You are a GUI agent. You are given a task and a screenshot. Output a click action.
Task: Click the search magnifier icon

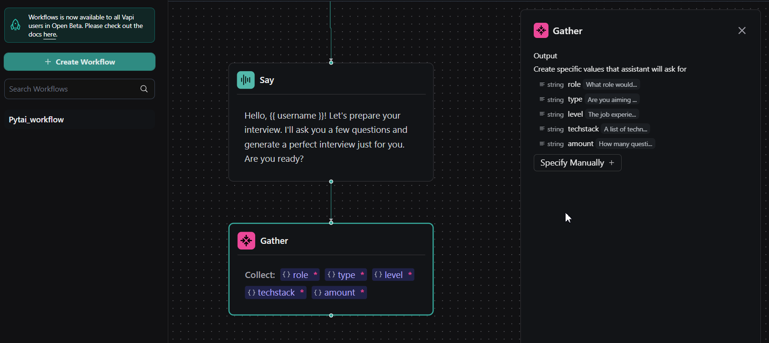[144, 89]
